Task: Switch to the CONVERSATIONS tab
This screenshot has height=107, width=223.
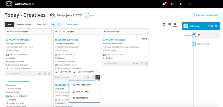Action: 25,24
